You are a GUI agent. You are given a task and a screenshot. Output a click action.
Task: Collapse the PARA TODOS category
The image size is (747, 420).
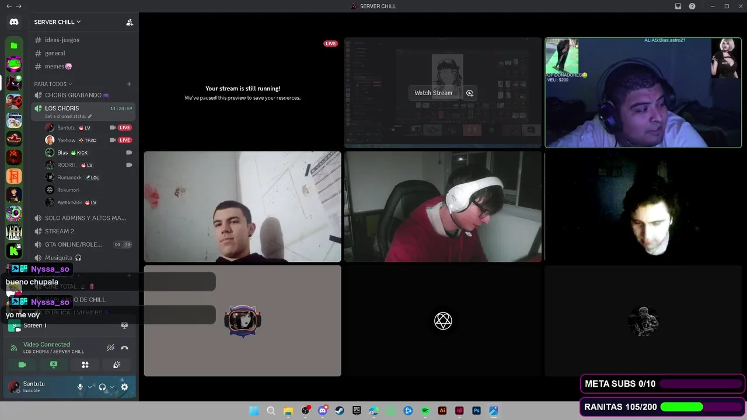(x=53, y=84)
